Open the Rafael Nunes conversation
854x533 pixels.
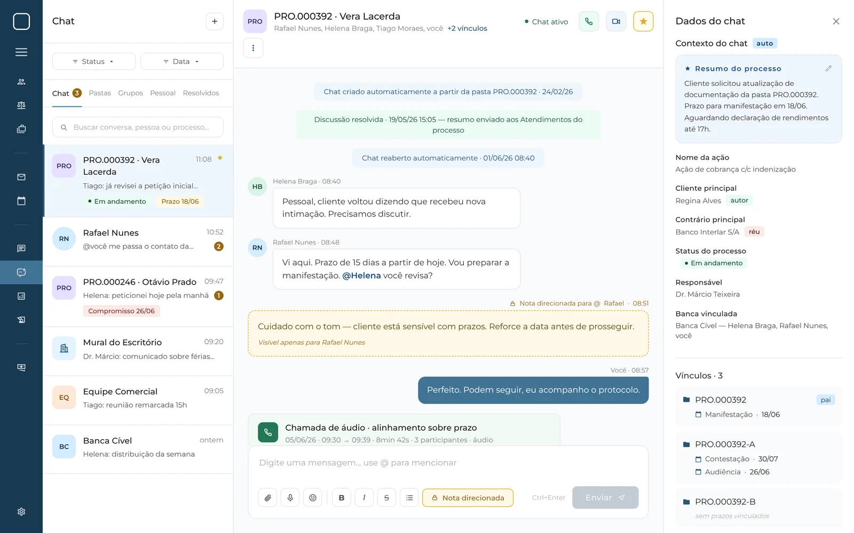click(x=138, y=241)
